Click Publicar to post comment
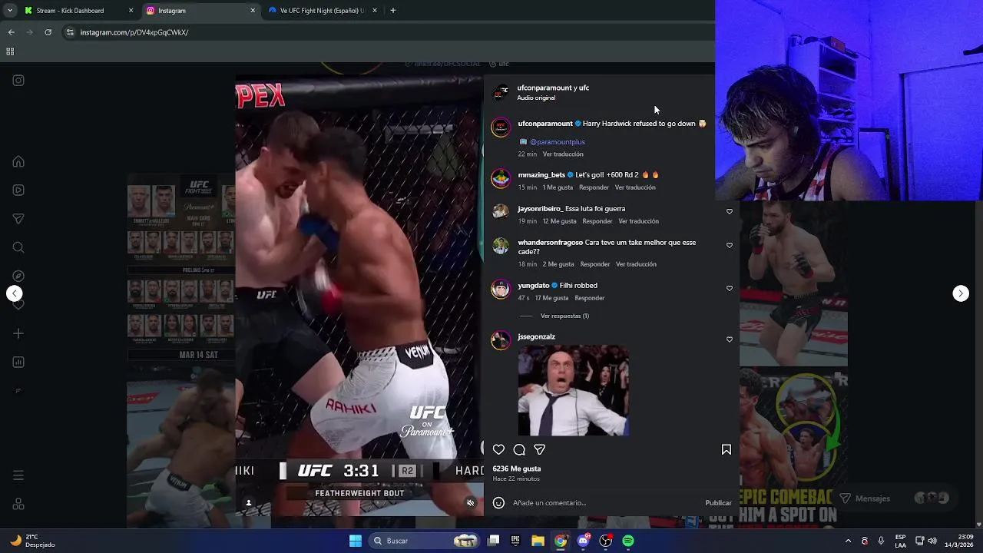 point(718,503)
